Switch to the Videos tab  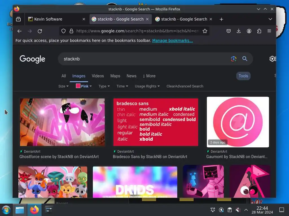98,76
